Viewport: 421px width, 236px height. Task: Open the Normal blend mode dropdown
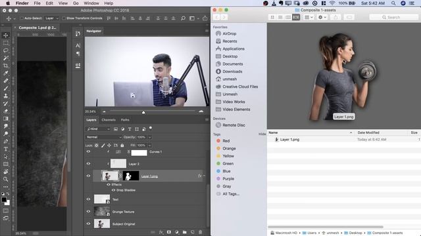point(104,137)
